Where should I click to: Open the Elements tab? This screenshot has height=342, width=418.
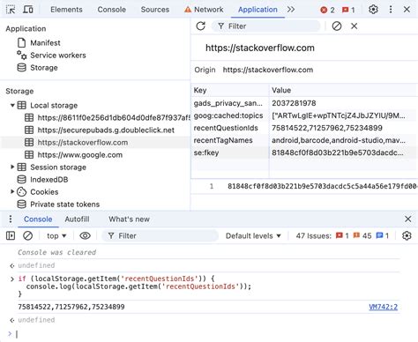(x=66, y=10)
